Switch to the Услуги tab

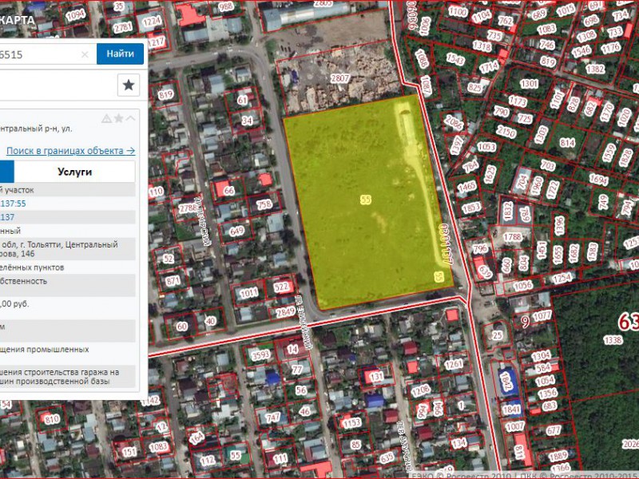click(x=74, y=172)
